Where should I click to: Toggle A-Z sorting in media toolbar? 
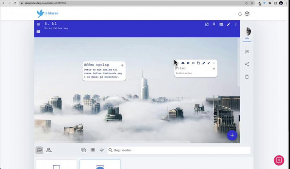coord(102,150)
